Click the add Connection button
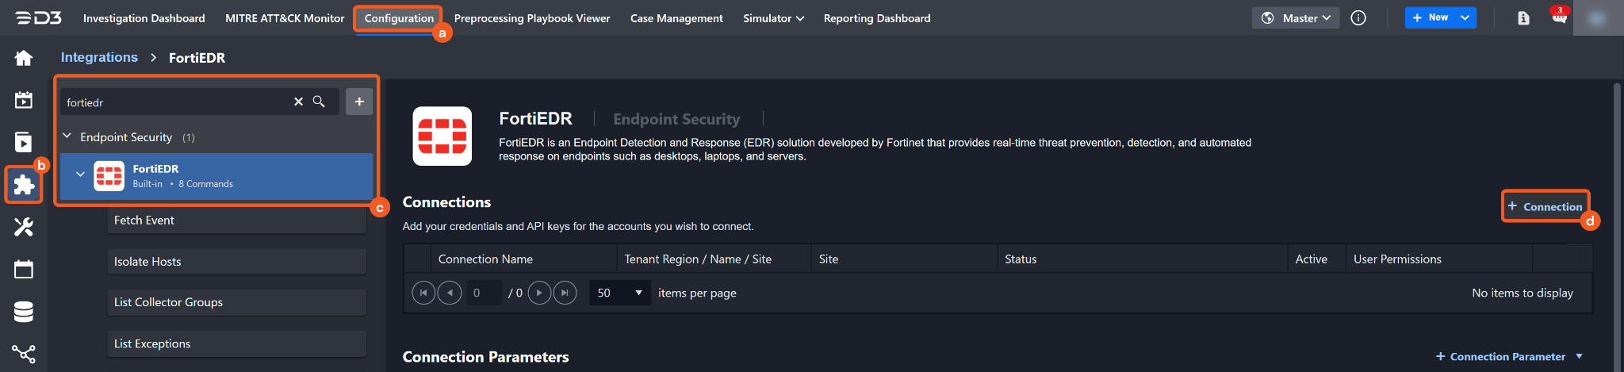1624x372 pixels. [x=1545, y=206]
